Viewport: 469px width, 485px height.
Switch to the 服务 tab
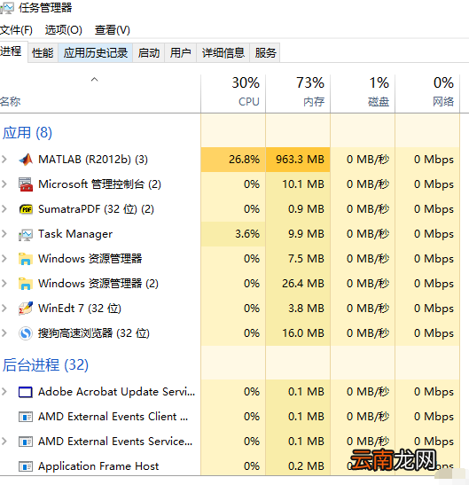coord(265,53)
